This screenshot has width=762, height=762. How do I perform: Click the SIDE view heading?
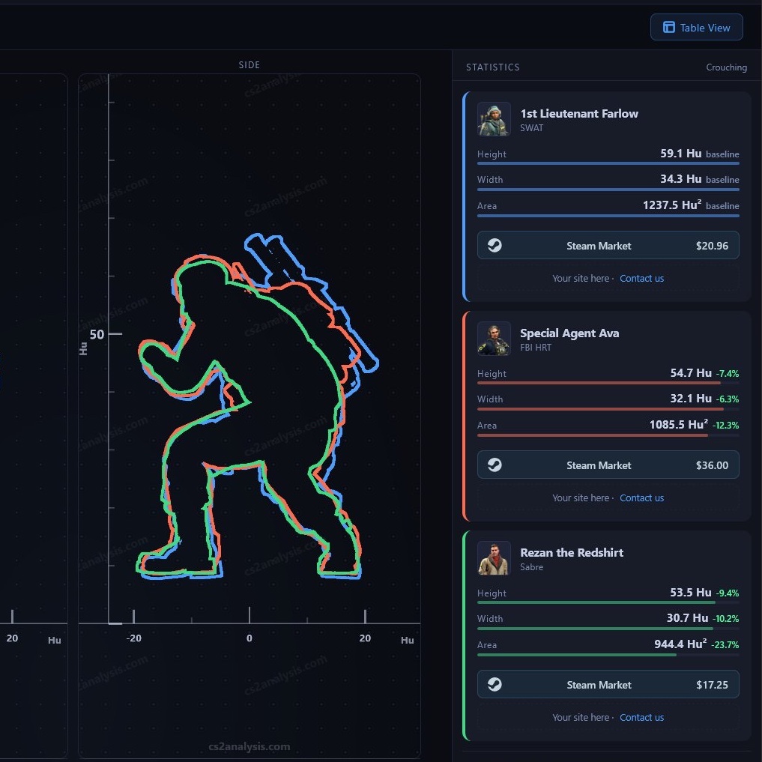(x=250, y=64)
